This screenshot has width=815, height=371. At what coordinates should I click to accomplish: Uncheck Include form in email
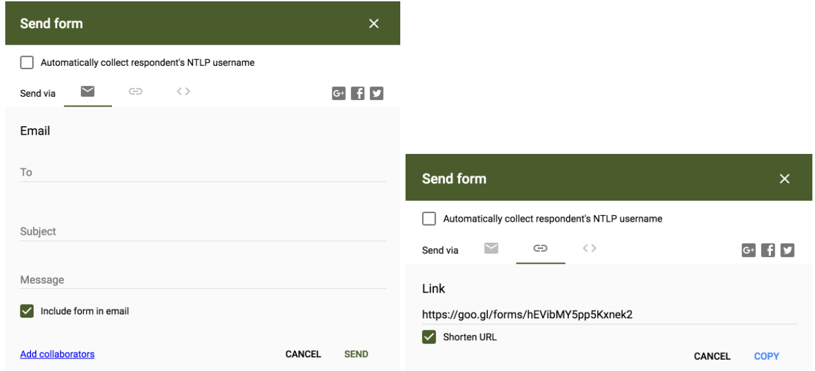(26, 311)
